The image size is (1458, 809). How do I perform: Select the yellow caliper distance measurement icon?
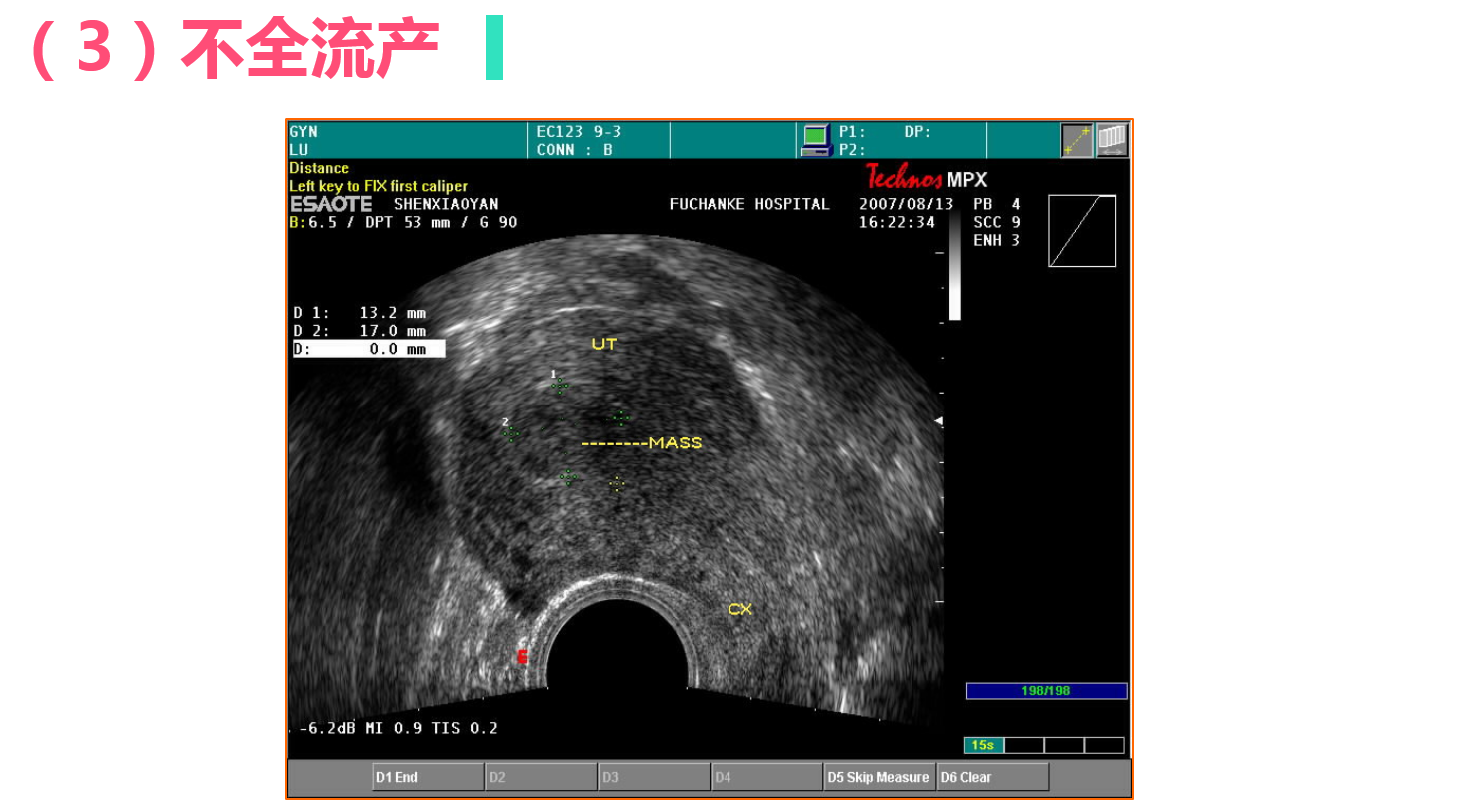(x=1077, y=140)
